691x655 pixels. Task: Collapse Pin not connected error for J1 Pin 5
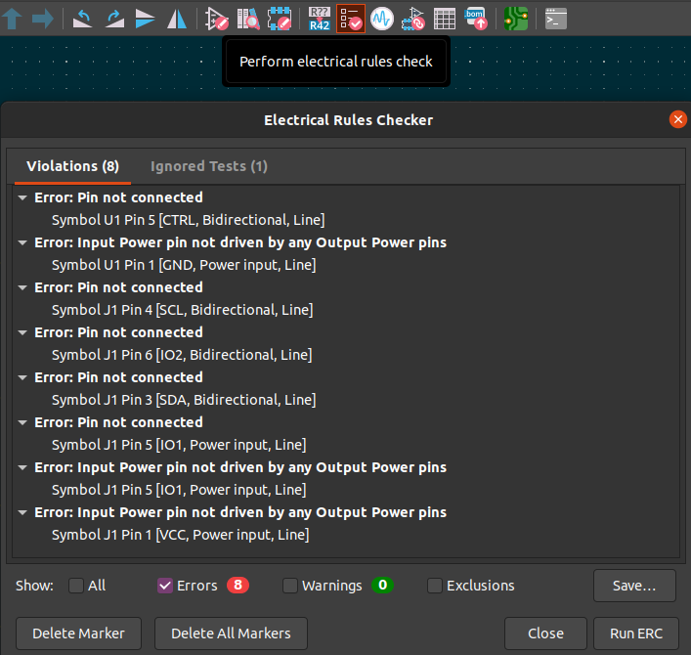click(x=22, y=422)
